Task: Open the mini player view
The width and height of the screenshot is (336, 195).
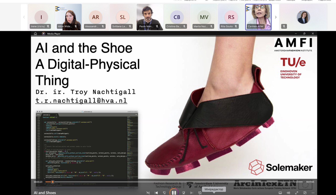Action: point(305,193)
